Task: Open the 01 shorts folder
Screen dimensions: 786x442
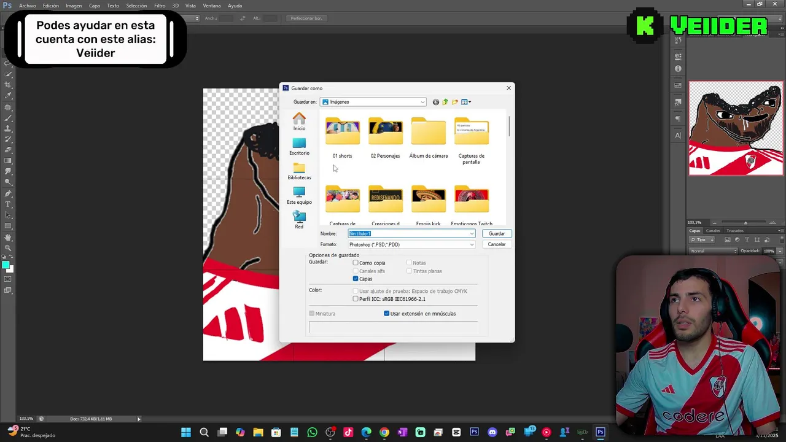Action: [342, 138]
